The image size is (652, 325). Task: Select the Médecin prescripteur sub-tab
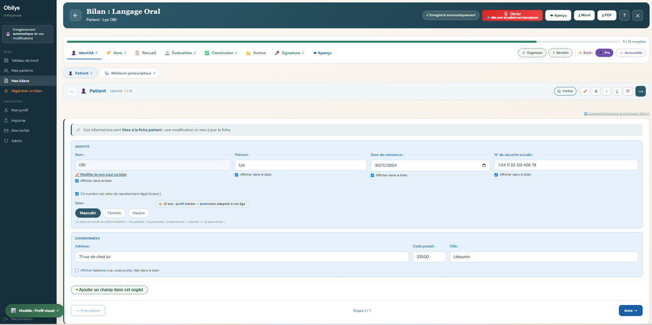129,73
